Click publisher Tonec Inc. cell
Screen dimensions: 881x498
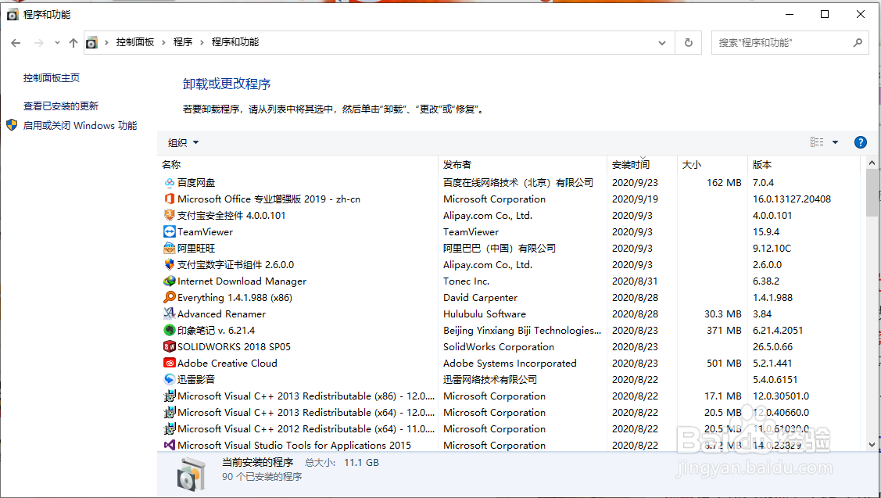point(466,281)
